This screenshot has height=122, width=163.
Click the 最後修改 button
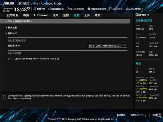coord(121,115)
